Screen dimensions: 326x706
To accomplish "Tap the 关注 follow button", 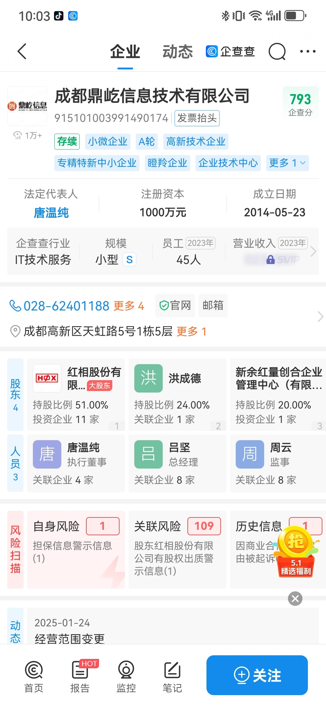I will [257, 675].
